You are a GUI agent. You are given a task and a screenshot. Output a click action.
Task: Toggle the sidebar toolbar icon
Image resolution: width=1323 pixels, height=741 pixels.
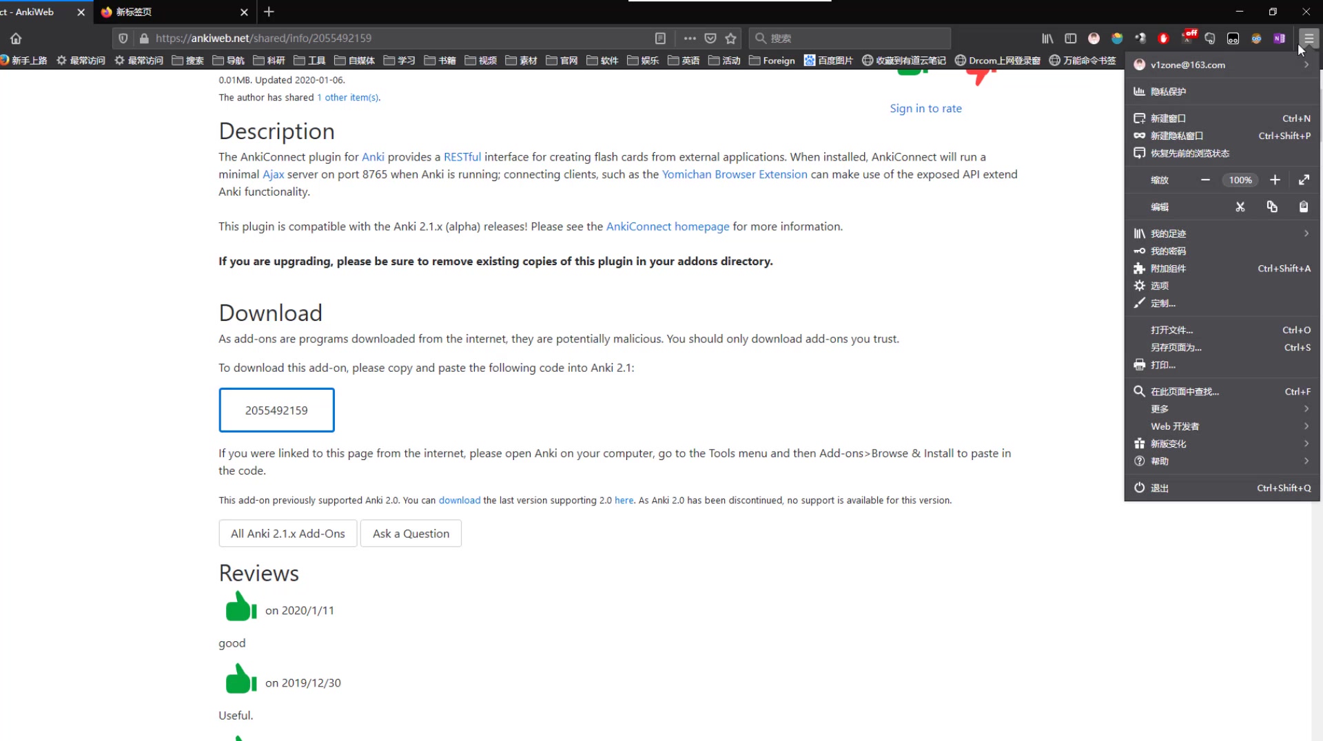[1071, 39]
